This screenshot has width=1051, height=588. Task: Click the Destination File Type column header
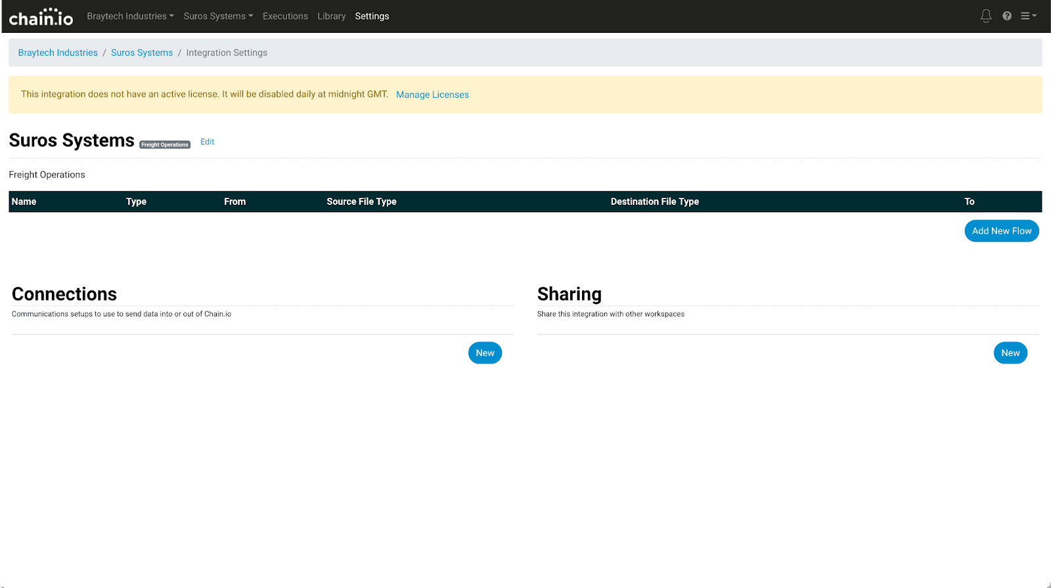(654, 202)
